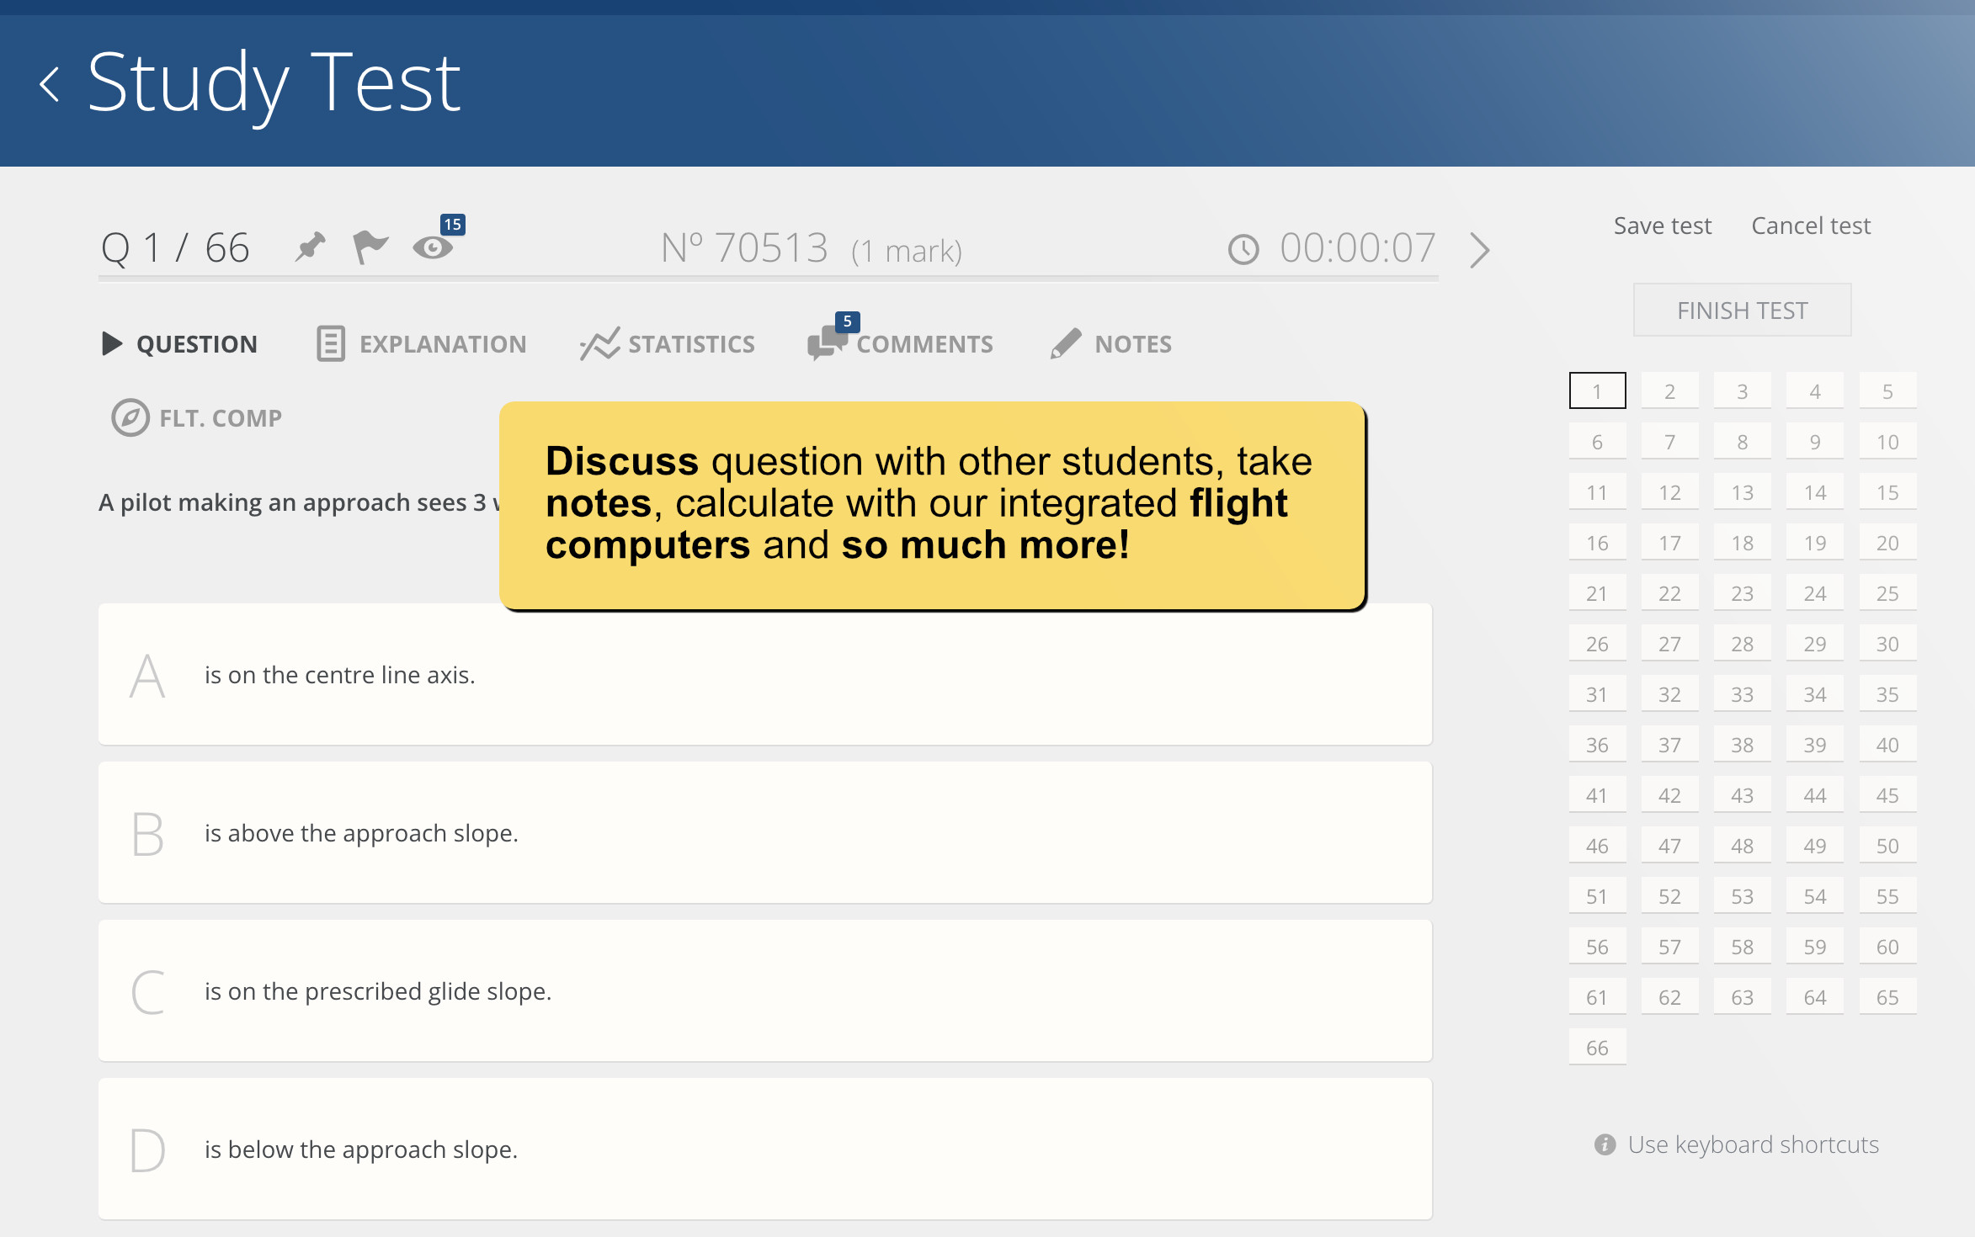
Task: Toggle the eye icon with badge 15
Action: point(433,247)
